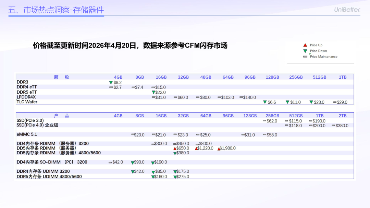The height and width of the screenshot is (208, 370).
Task: Click the red Price Up triangle legend icon
Action: pos(305,45)
